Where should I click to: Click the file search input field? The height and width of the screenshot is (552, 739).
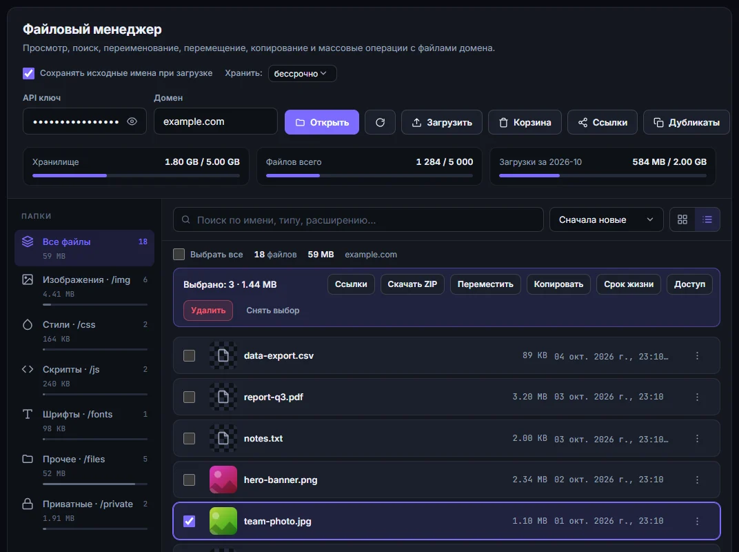point(358,219)
